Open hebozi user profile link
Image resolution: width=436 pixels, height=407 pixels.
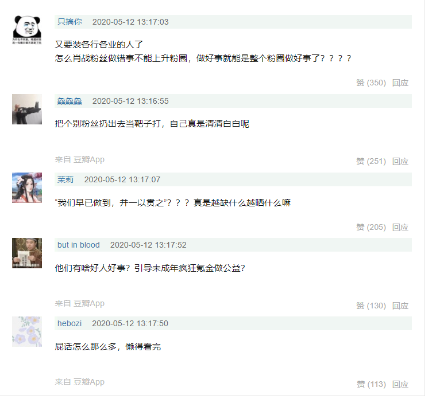(70, 323)
